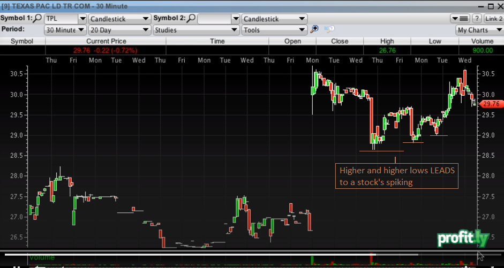
Task: Click the Period label
Action: pyautogui.click(x=13, y=29)
